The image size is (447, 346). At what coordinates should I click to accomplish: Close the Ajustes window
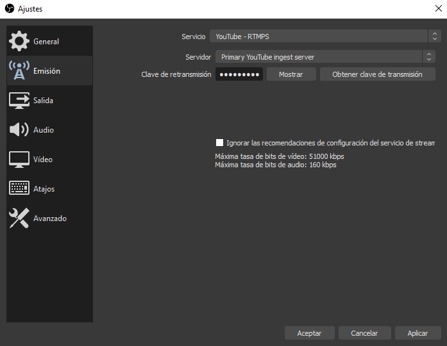tap(437, 9)
